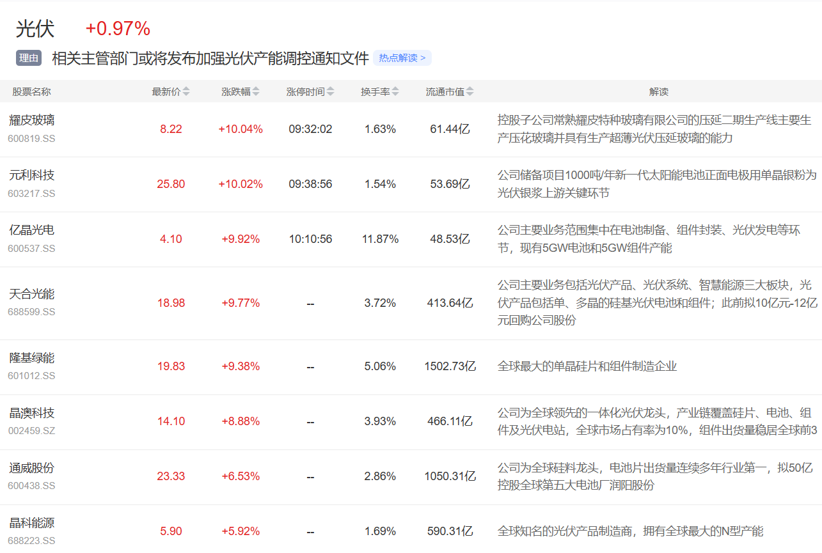Click 通威股份's description about 硅料龙头

(655, 477)
